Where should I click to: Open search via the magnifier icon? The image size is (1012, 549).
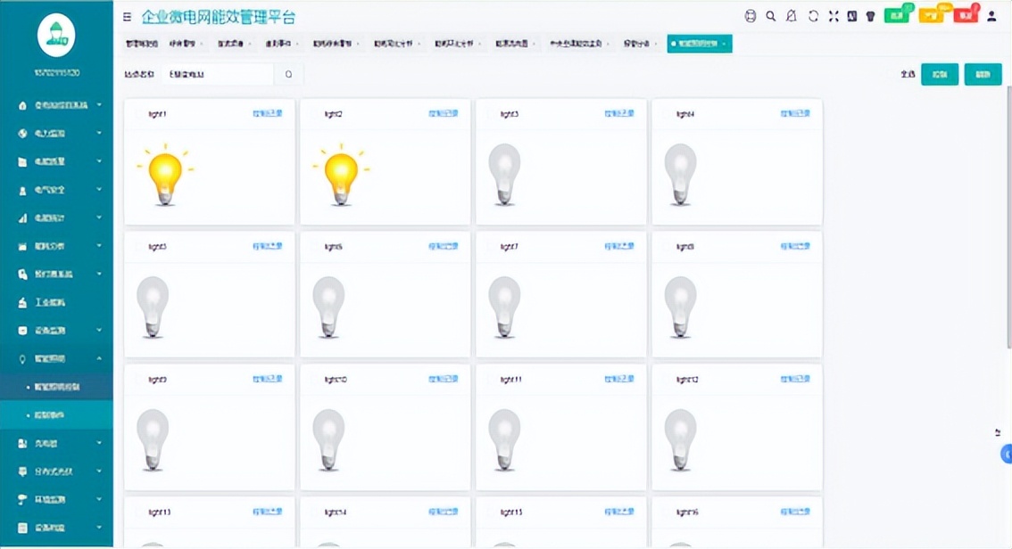click(x=770, y=15)
